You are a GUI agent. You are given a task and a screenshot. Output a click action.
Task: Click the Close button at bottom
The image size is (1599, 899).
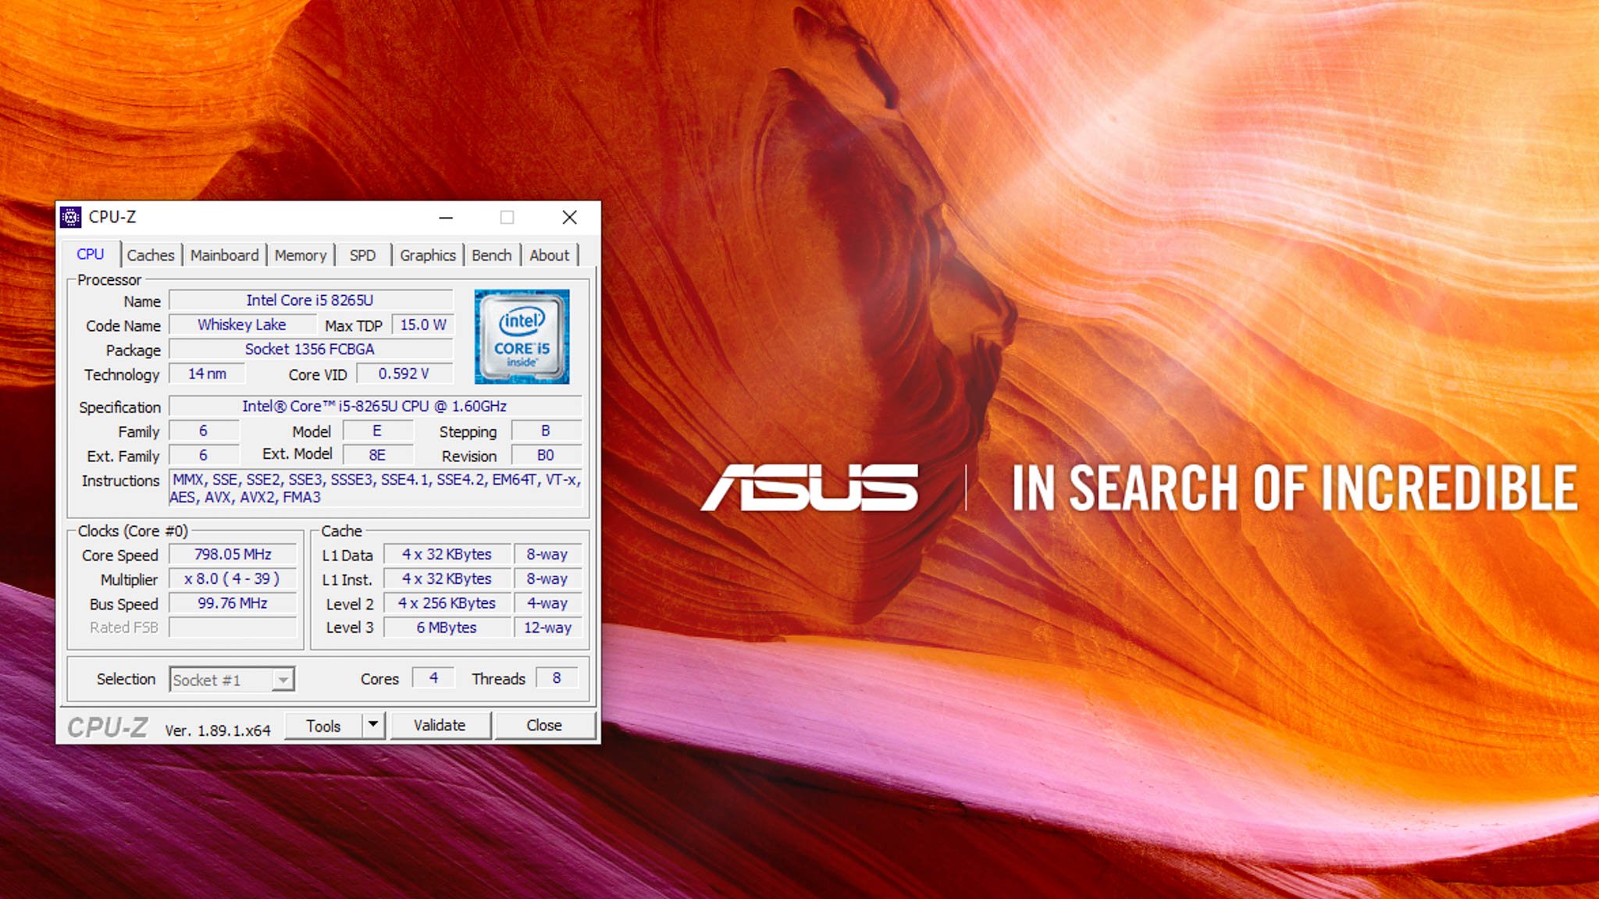tap(544, 725)
